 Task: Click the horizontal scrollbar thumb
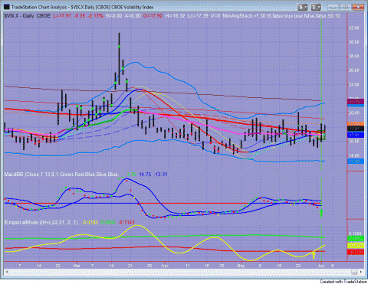coord(354,272)
